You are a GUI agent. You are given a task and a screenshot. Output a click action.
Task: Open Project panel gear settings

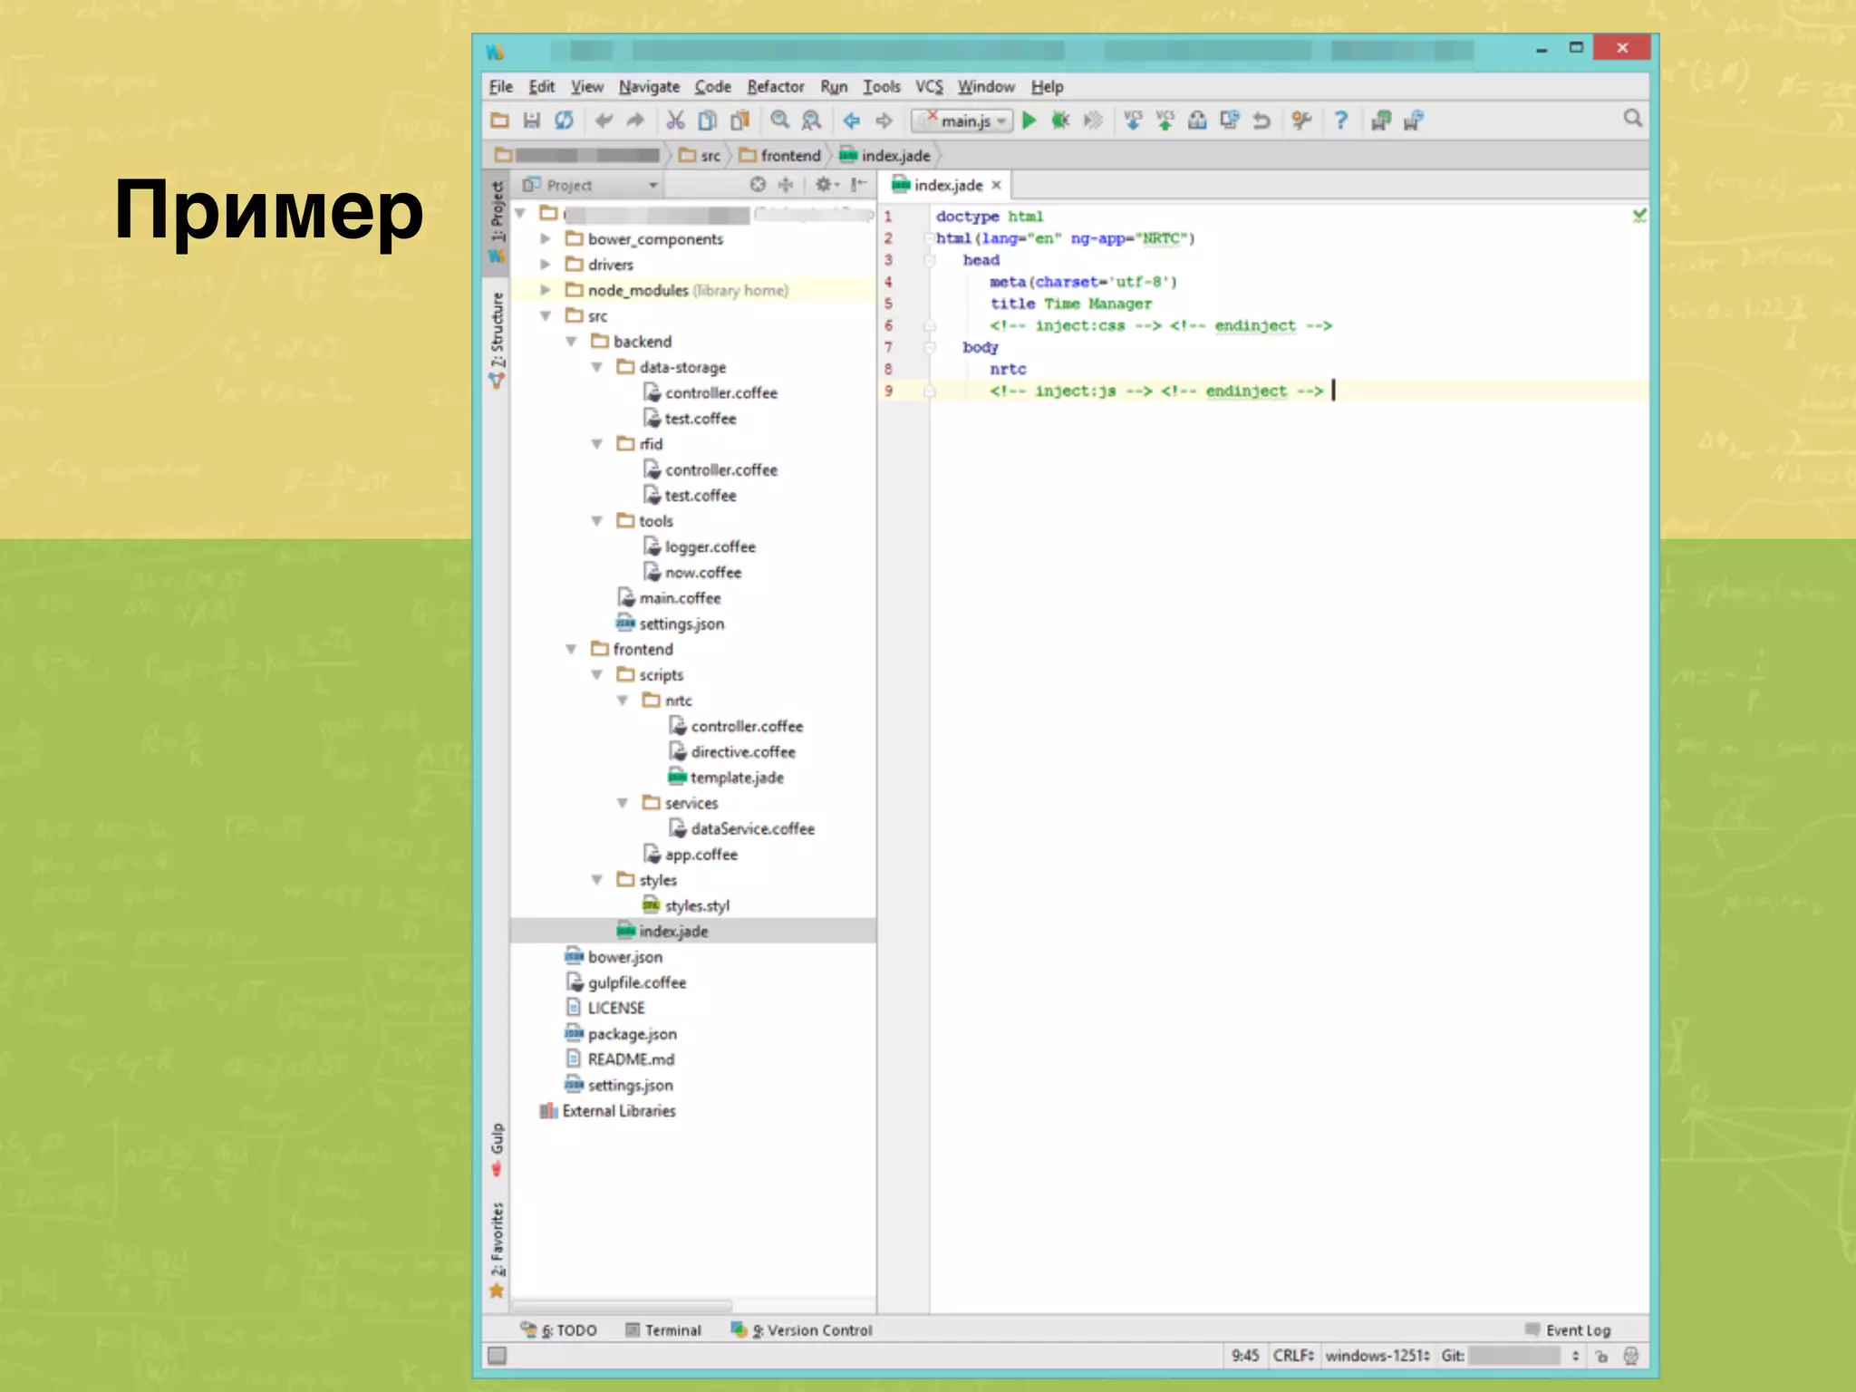[x=826, y=185]
